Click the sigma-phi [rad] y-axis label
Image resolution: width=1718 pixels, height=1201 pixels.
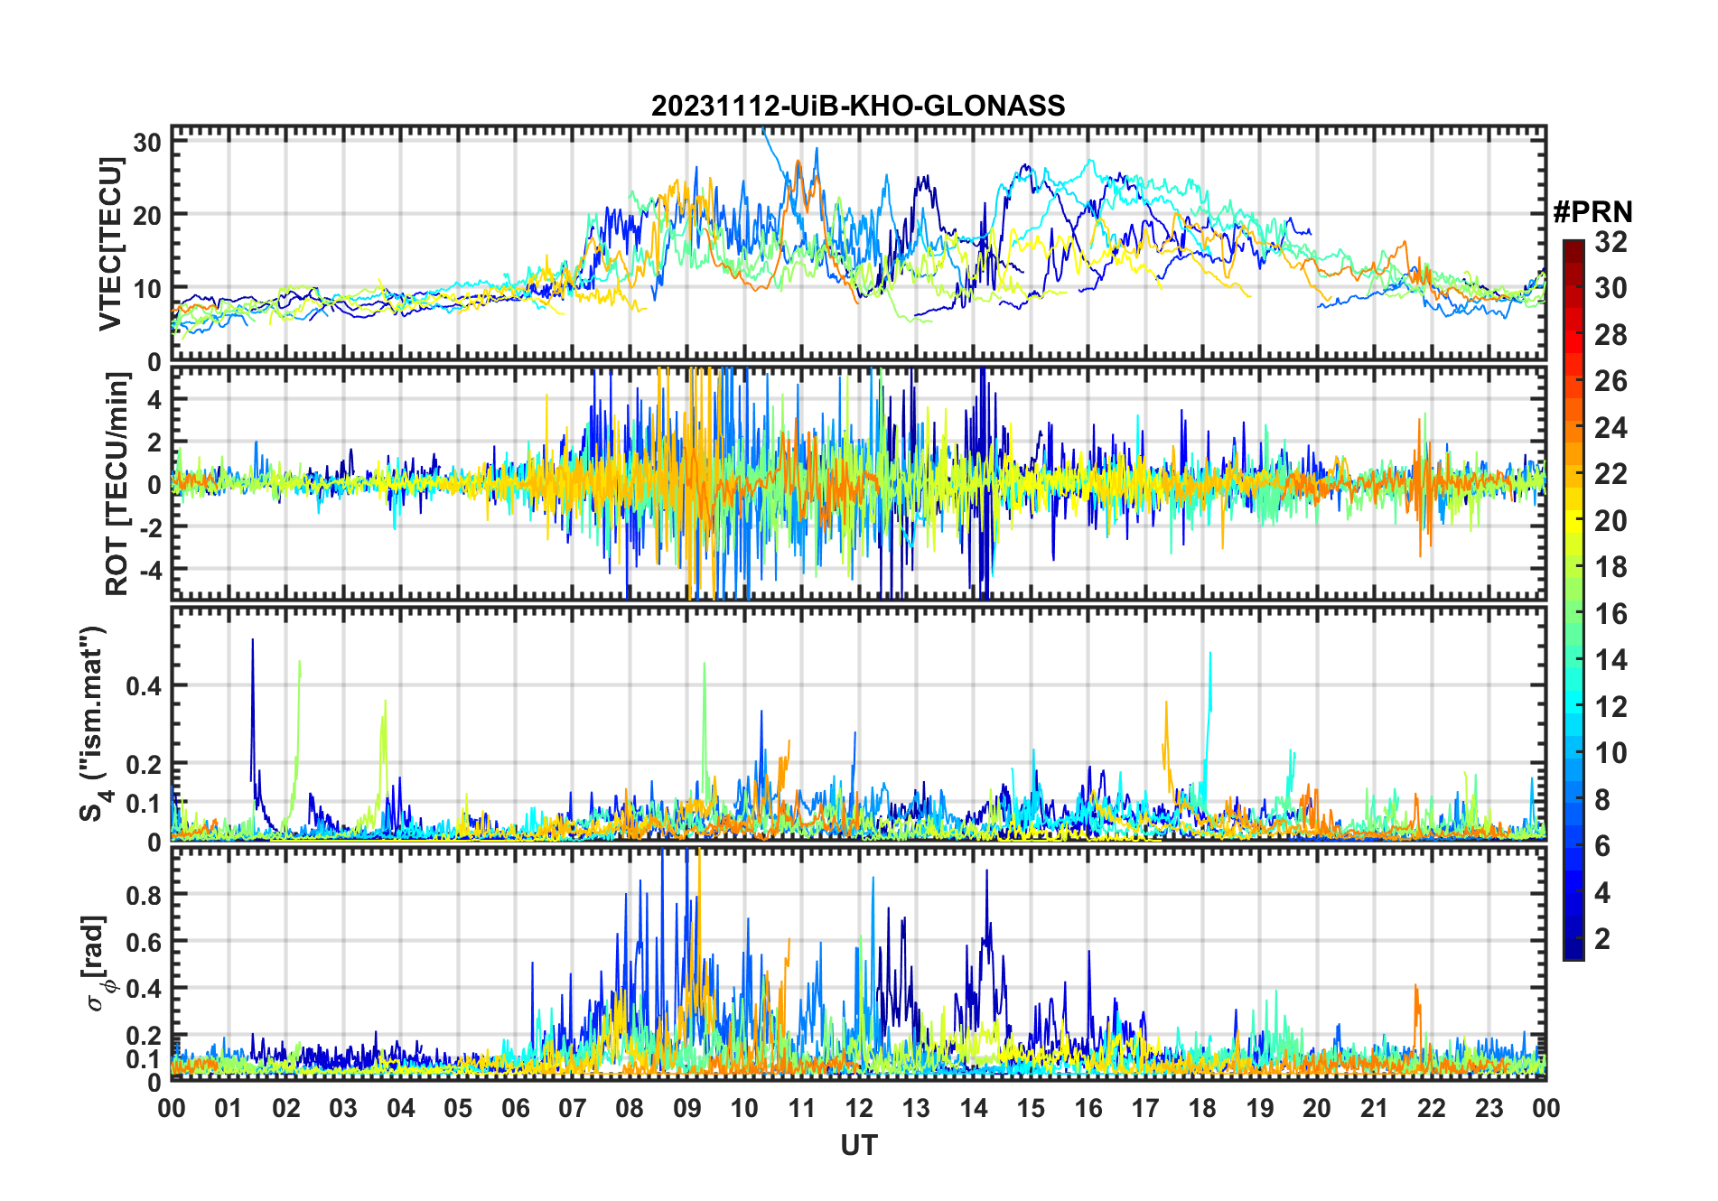95,964
